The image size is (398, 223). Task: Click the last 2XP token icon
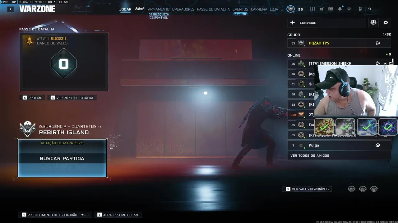(374, 189)
